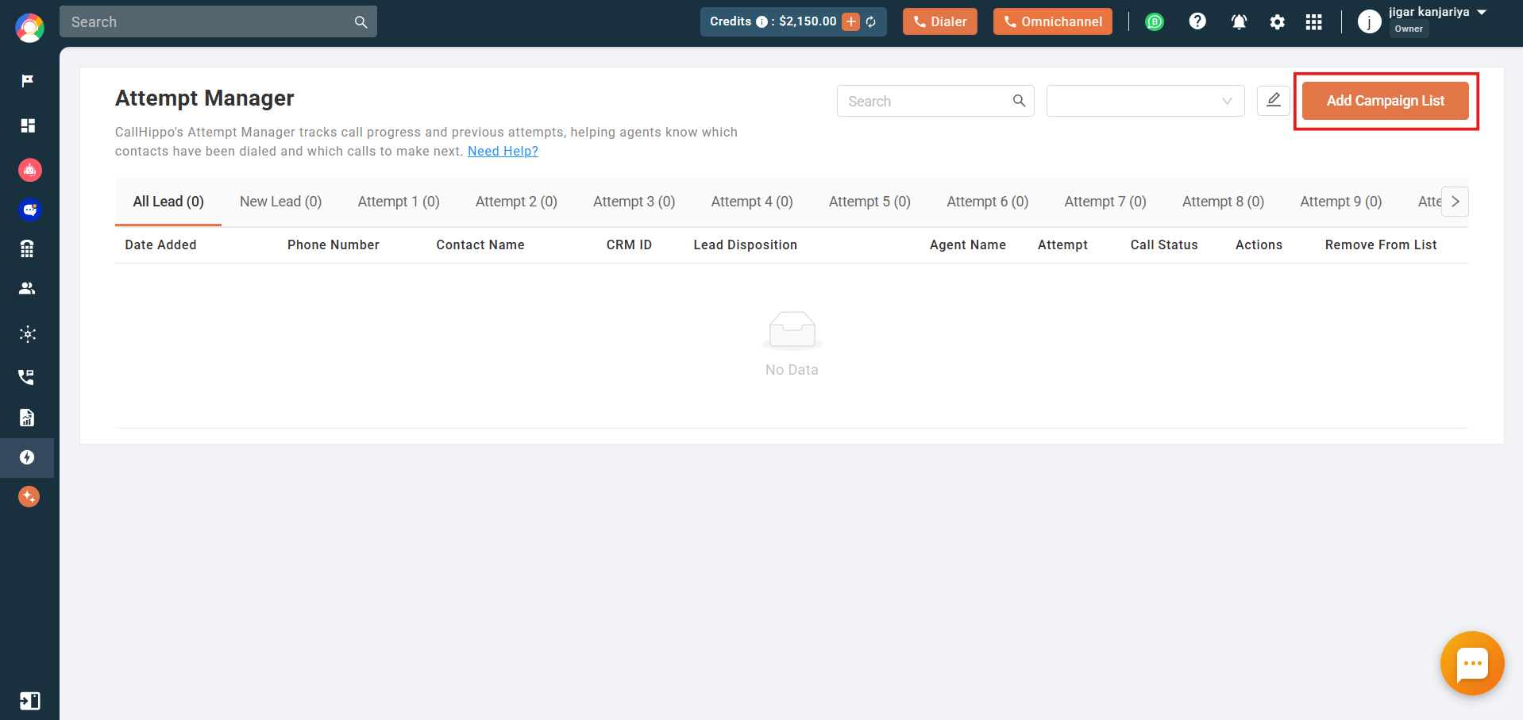Click the Contact Name column header

point(480,244)
